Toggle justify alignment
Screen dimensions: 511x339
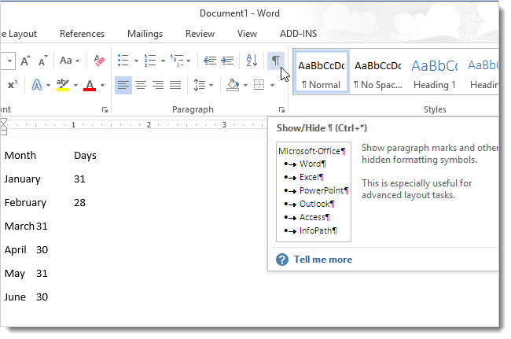click(x=175, y=85)
